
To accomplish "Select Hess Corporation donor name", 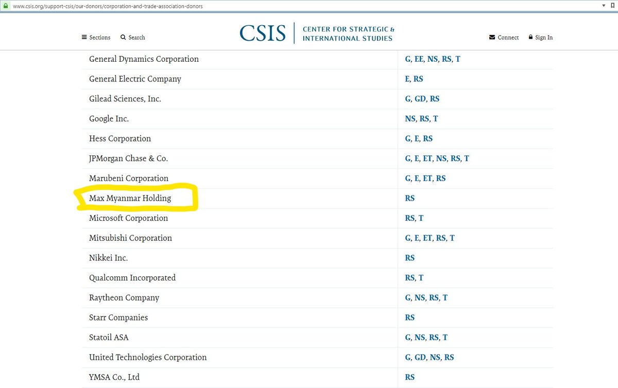I will 120,139.
